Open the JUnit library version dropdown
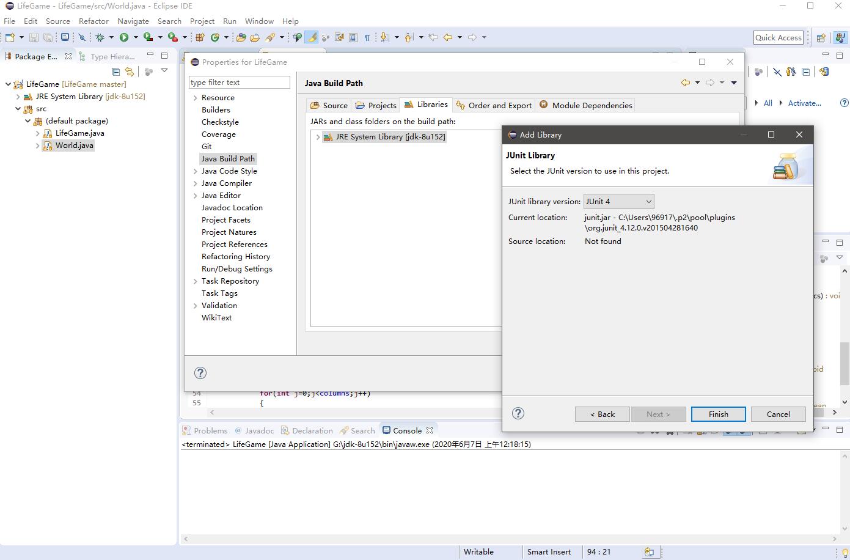 (x=619, y=201)
